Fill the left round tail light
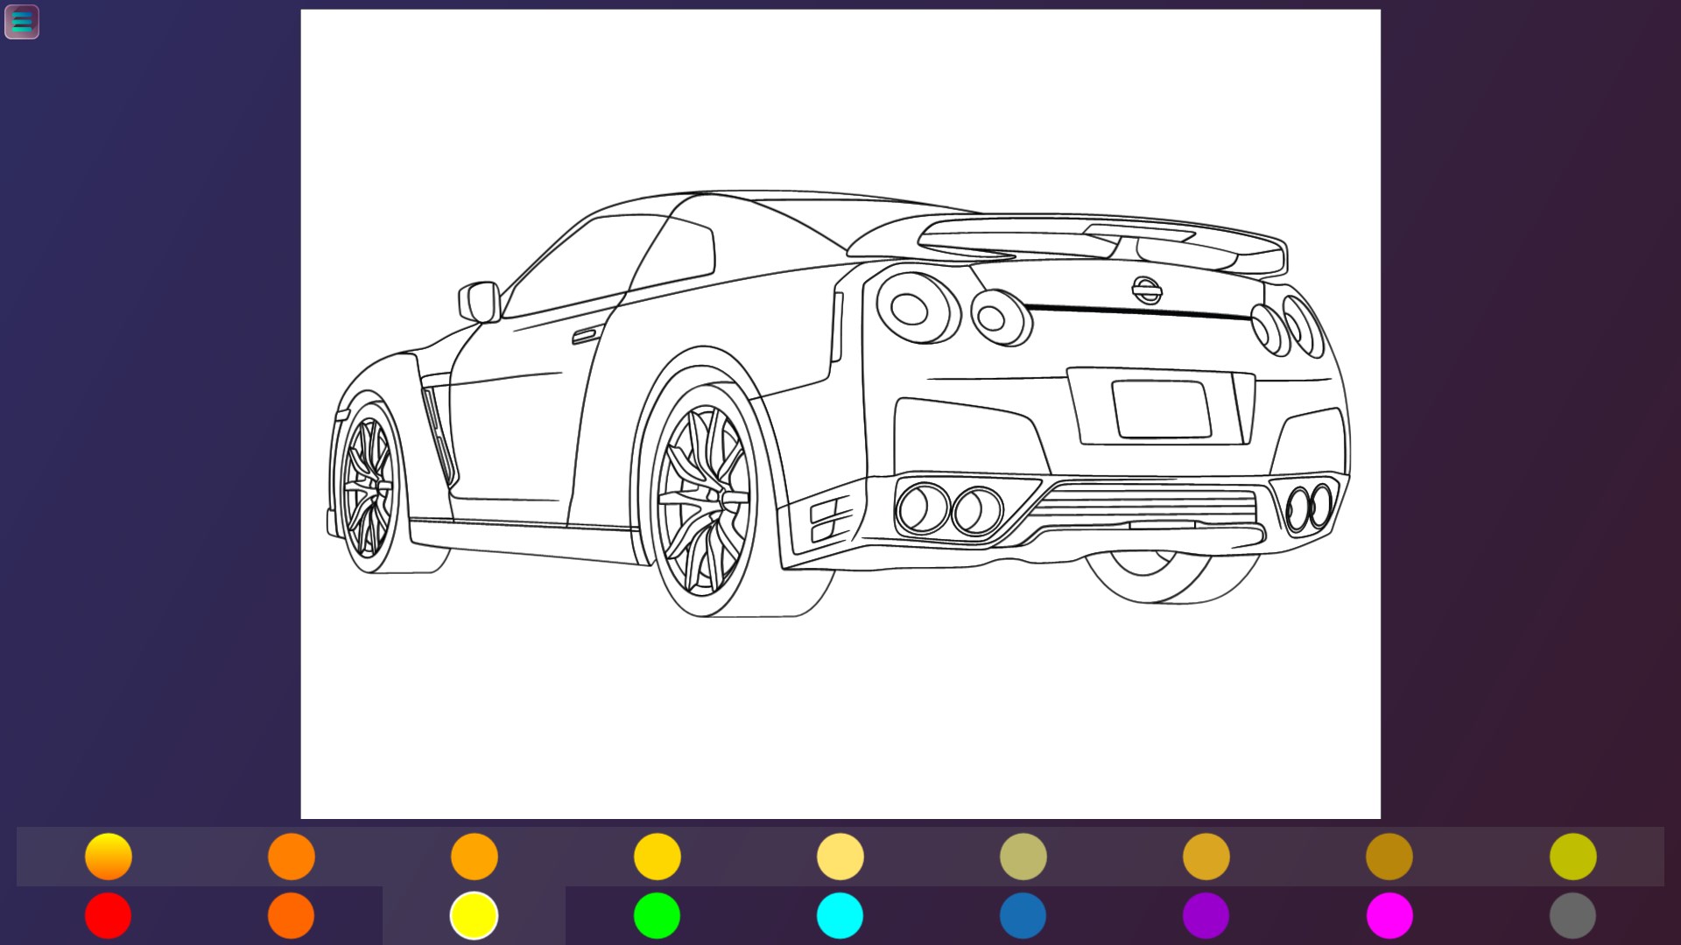Screen dimensions: 1681x945 (911, 308)
